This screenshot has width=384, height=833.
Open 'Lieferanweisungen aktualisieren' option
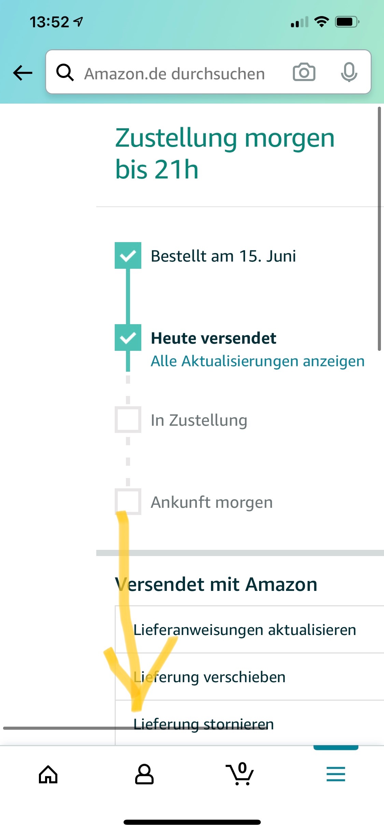click(244, 630)
